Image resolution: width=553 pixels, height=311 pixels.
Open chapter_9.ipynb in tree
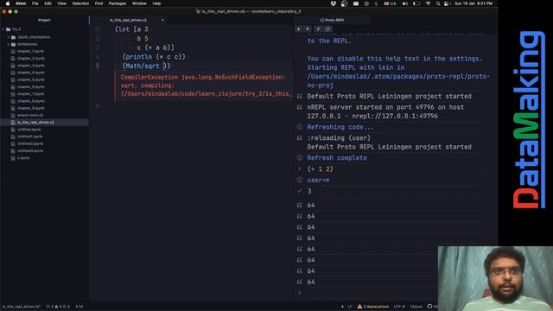click(x=31, y=108)
